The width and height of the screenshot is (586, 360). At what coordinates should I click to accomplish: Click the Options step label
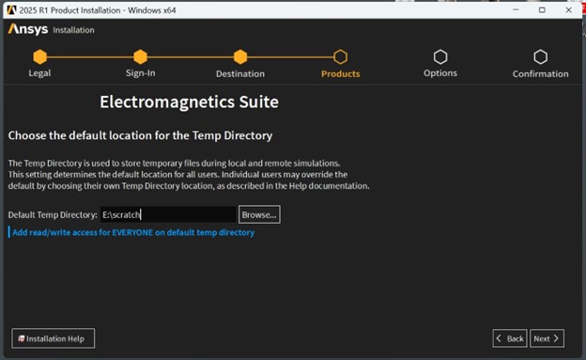point(440,73)
